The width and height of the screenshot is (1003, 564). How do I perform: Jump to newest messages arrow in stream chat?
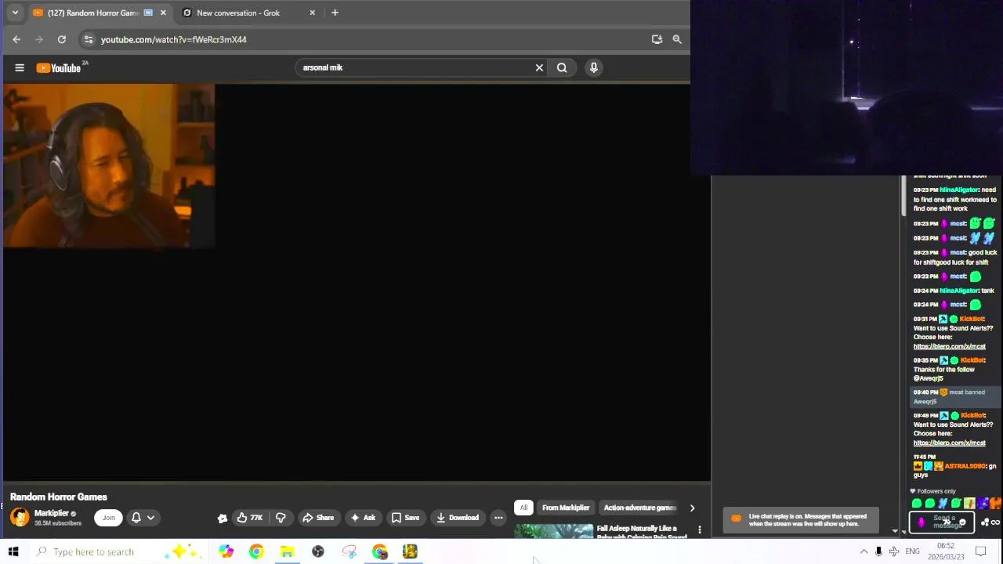click(903, 531)
